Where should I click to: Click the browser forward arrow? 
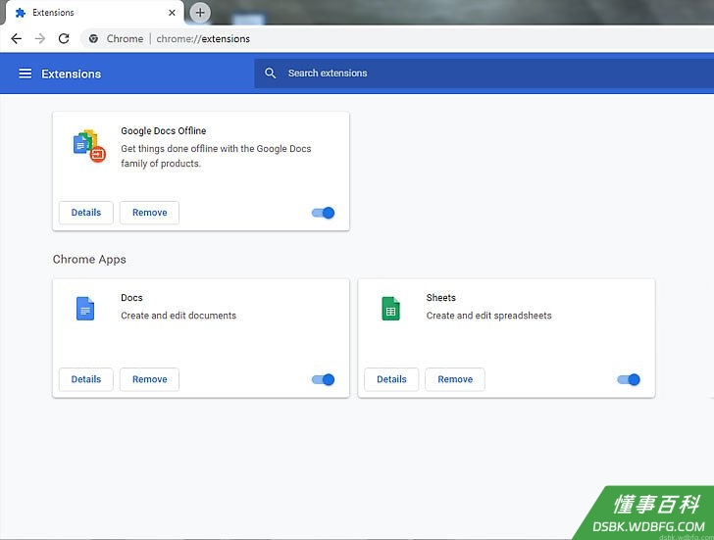pyautogui.click(x=40, y=38)
